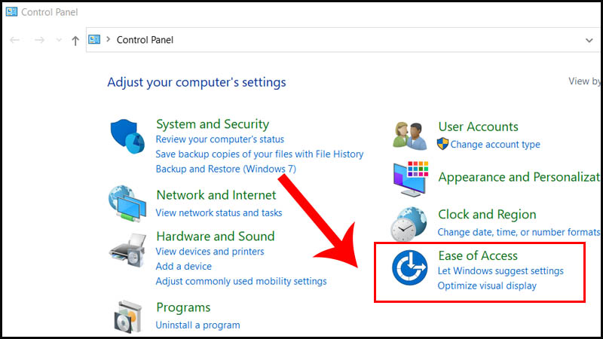Open the Programs disc box icon
Viewport: 603px width, 339px height.
[128, 317]
